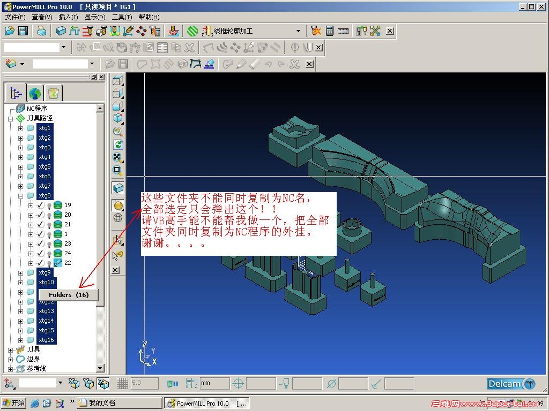Collapse the xtg8 folder
The image size is (549, 411).
pyautogui.click(x=21, y=196)
